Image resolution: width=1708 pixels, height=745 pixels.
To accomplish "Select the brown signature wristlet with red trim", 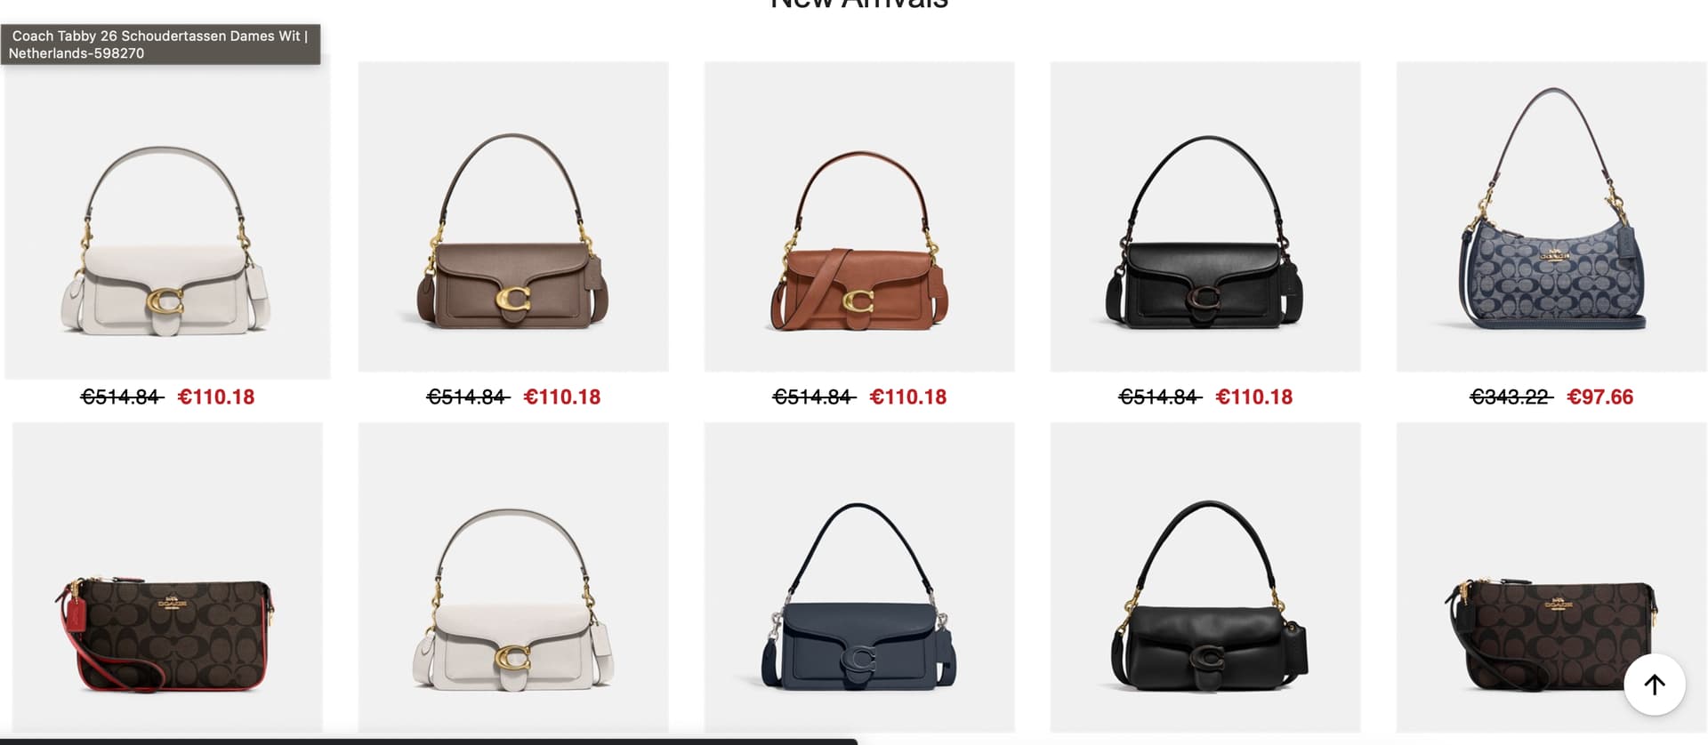I will [x=167, y=578].
